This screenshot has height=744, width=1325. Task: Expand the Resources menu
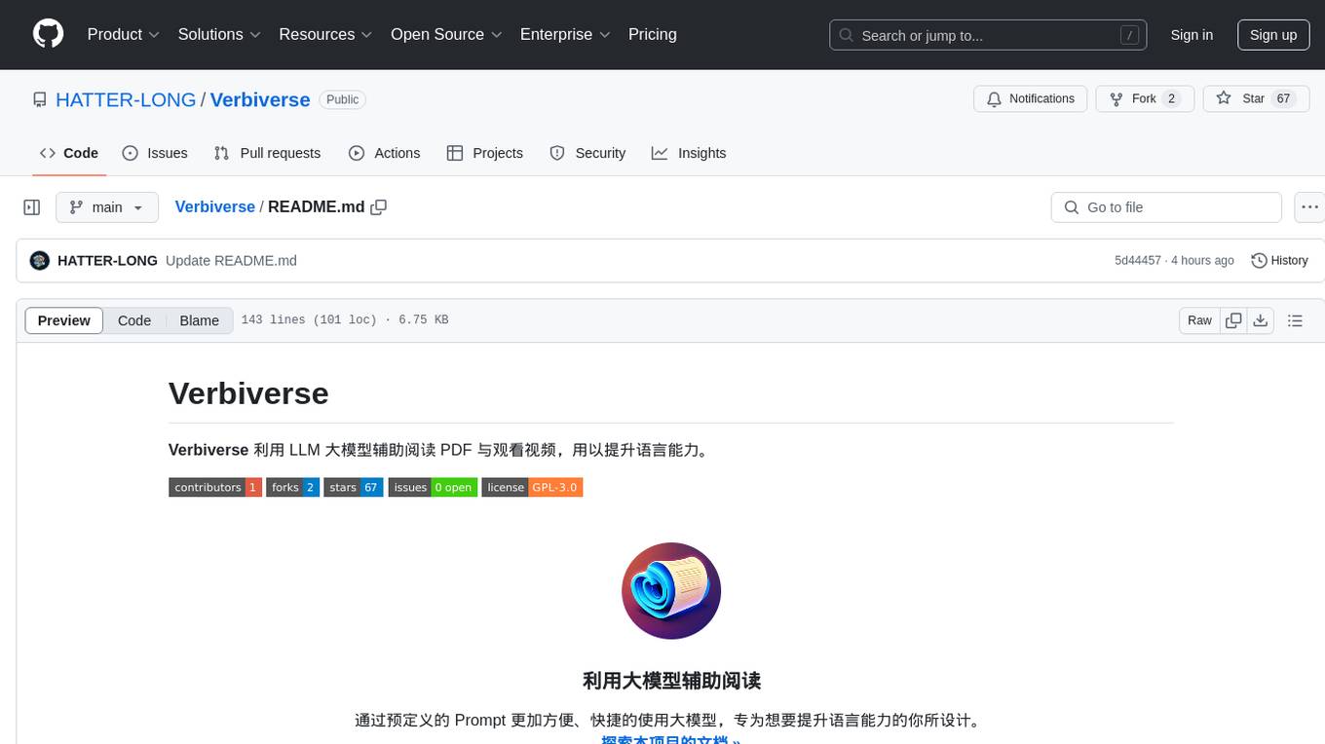[325, 34]
